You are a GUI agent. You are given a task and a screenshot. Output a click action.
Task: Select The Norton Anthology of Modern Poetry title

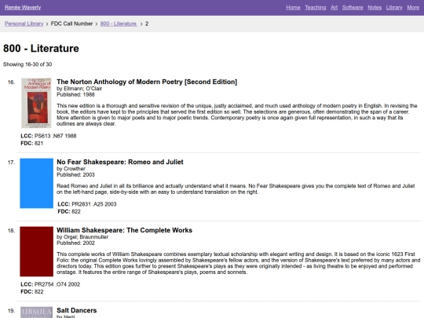point(147,82)
